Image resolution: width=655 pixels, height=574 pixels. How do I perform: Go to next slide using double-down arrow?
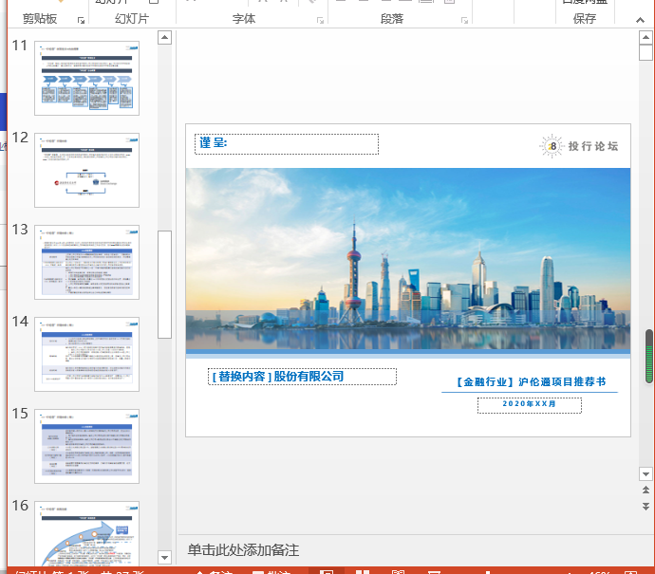pyautogui.click(x=646, y=507)
